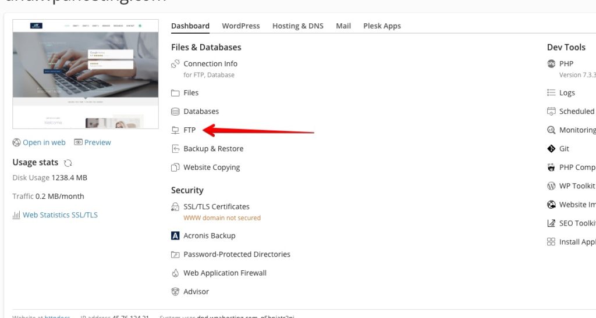
Task: Click the Password-Protected Directories folder icon
Action: click(175, 254)
